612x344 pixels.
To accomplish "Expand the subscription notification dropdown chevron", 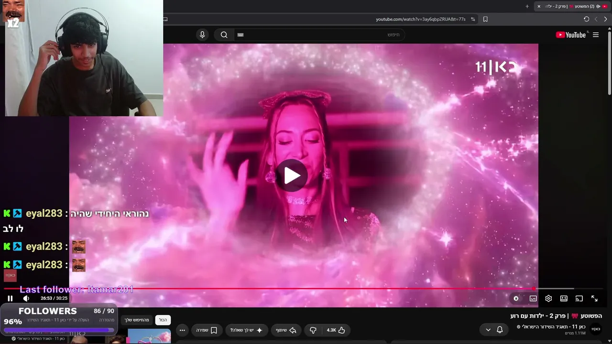I will pyautogui.click(x=488, y=330).
